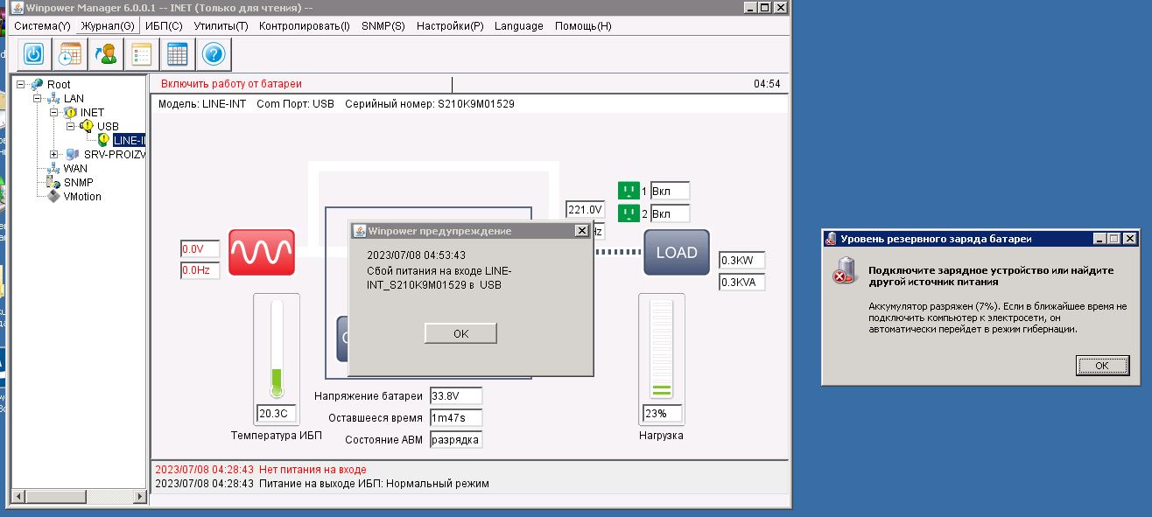Select the VMotion tree item label
The image size is (1152, 517).
[x=82, y=197]
